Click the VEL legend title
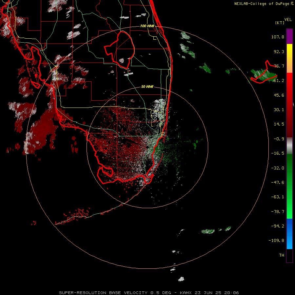This screenshot has width=295, height=295. tap(288, 20)
